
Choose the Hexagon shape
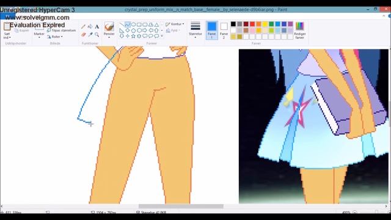(x=139, y=31)
